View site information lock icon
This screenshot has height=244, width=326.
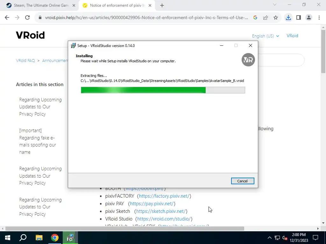40,18
